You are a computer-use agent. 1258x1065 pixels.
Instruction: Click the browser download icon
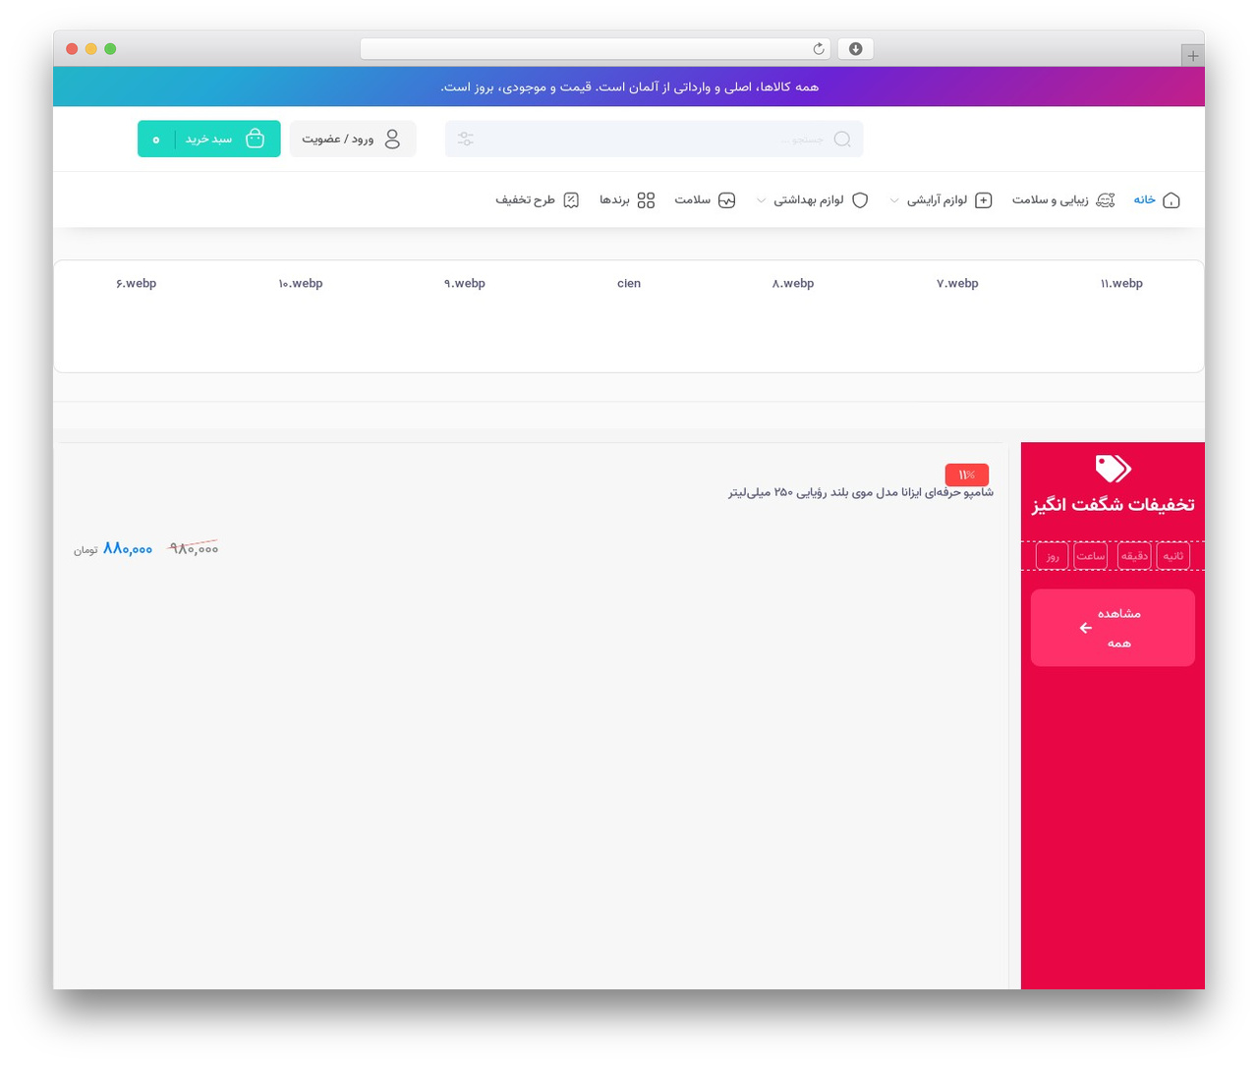point(856,49)
